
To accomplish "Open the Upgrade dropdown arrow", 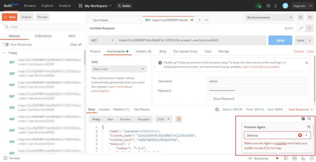I will [310, 6].
